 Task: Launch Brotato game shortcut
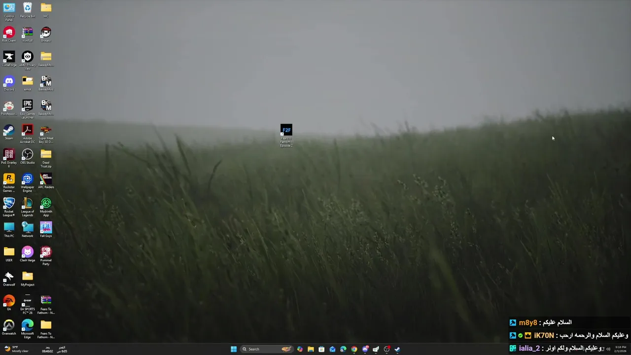pyautogui.click(x=46, y=35)
